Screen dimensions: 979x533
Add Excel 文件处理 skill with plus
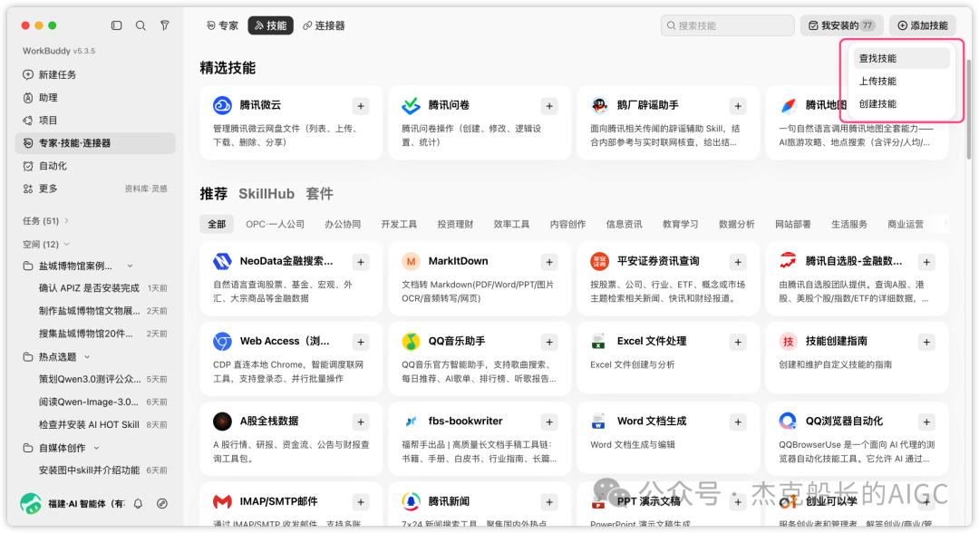pos(737,342)
